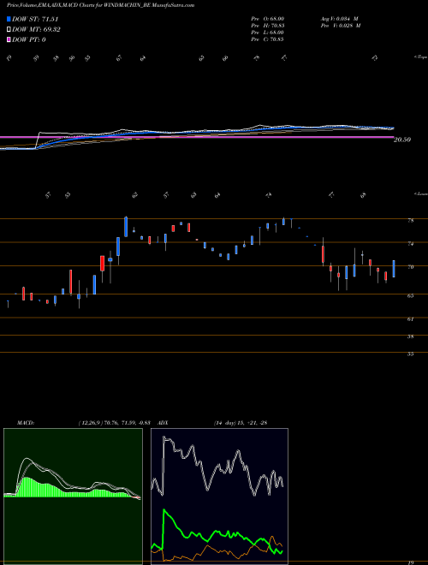428x565 pixels.
Task: Click the previous close value "Pre C: 70.85"
Action: (268, 39)
